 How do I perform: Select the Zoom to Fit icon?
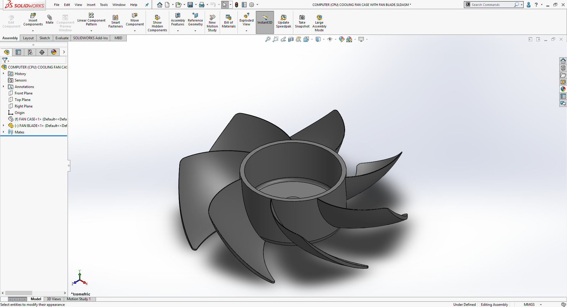click(x=268, y=39)
